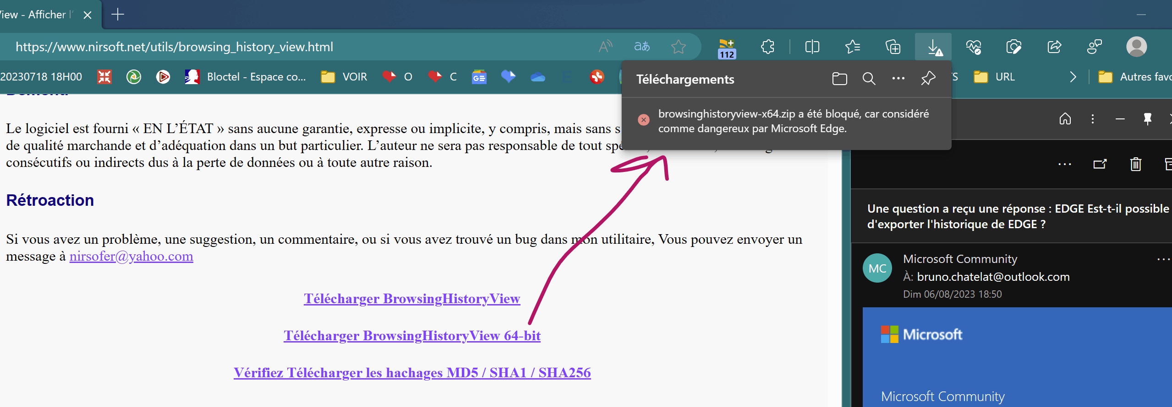This screenshot has width=1172, height=407.
Task: Click the Microsoft logo in email banner
Action: [921, 334]
